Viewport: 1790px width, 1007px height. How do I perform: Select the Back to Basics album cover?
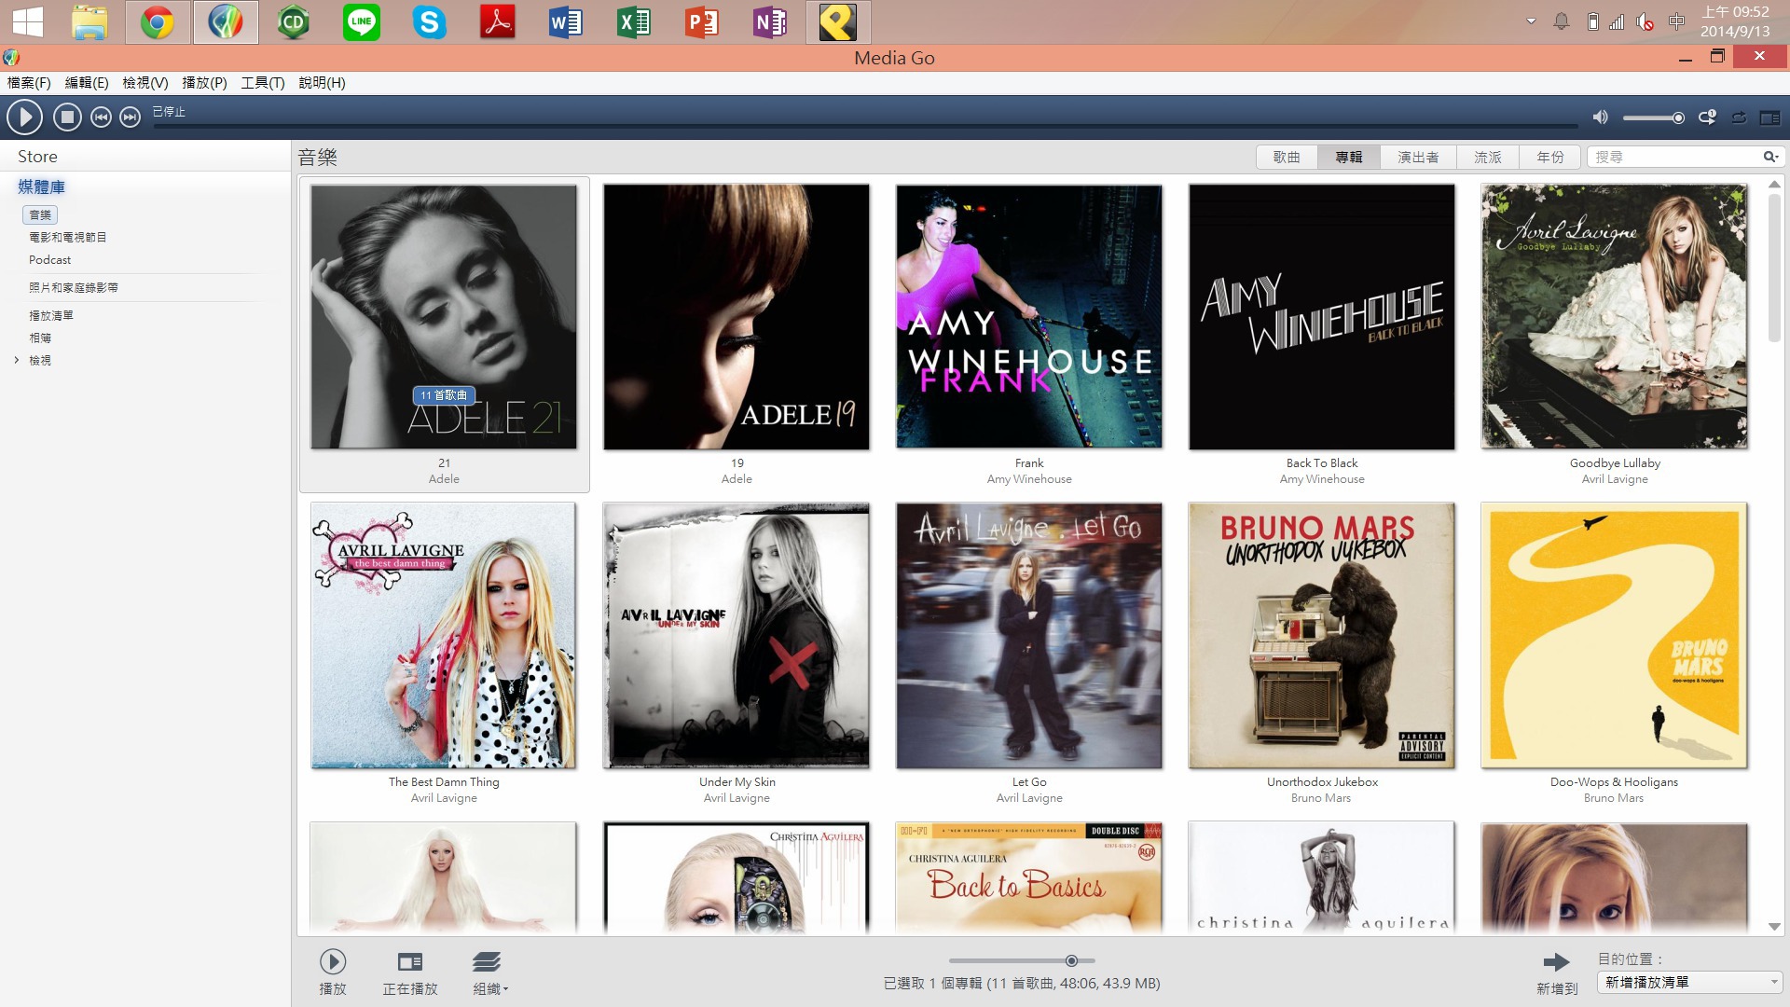(1029, 877)
